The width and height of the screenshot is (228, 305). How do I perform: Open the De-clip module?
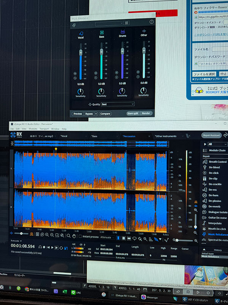point(211,178)
